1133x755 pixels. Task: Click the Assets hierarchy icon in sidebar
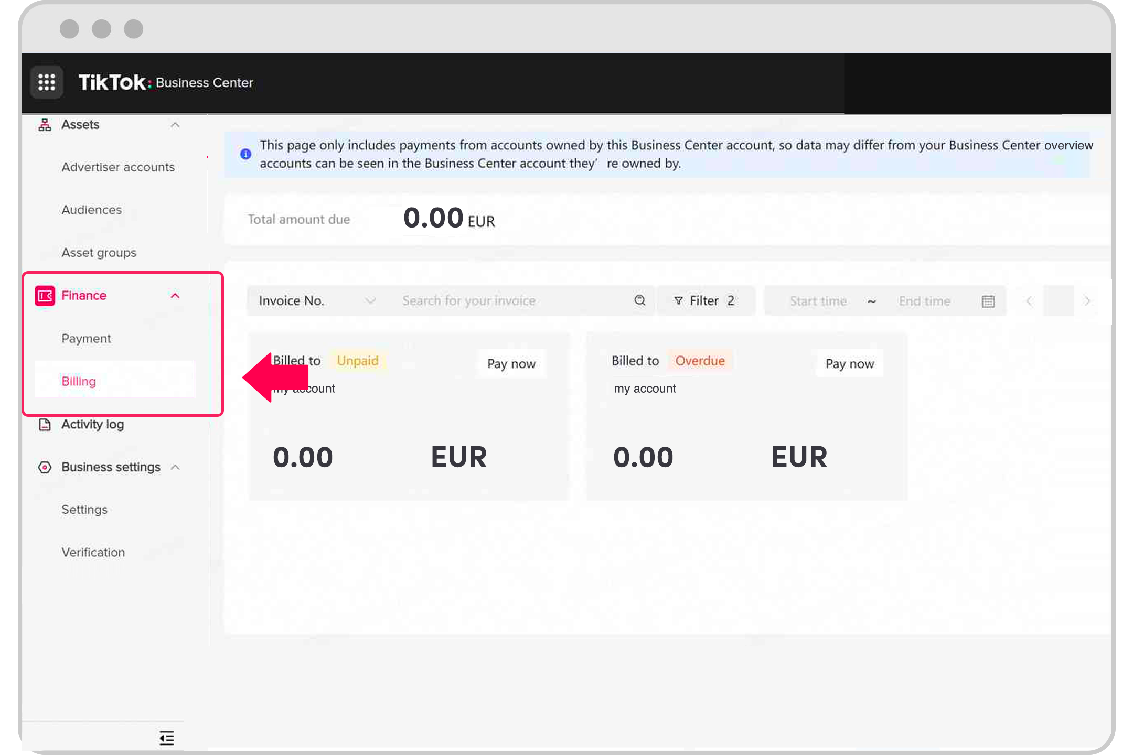tap(45, 124)
